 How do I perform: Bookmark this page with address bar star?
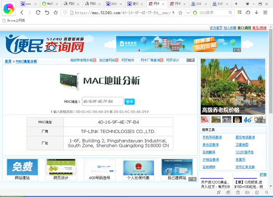pyautogui.click(x=180, y=12)
